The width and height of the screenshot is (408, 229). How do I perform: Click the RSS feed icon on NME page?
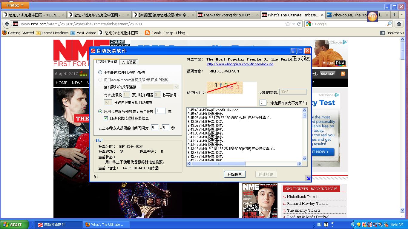pyautogui.click(x=343, y=74)
